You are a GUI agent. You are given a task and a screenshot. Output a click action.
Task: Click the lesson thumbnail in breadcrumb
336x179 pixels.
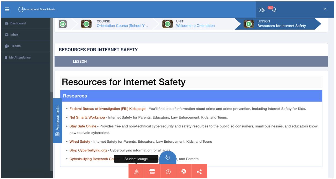point(249,24)
